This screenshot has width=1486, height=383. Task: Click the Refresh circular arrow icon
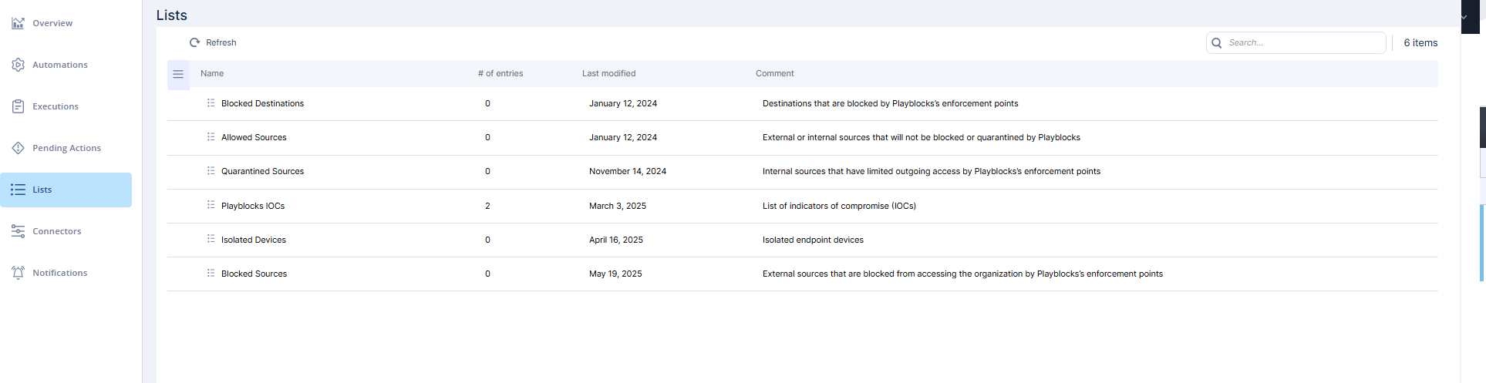tap(195, 42)
